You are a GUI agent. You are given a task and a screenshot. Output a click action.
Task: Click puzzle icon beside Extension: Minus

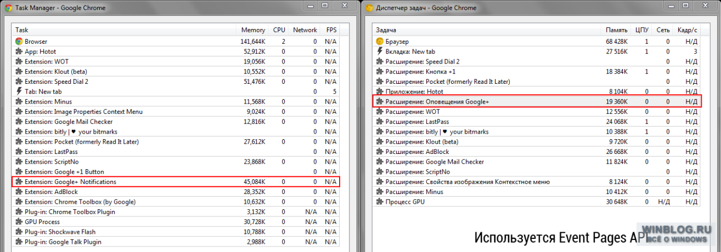19,101
